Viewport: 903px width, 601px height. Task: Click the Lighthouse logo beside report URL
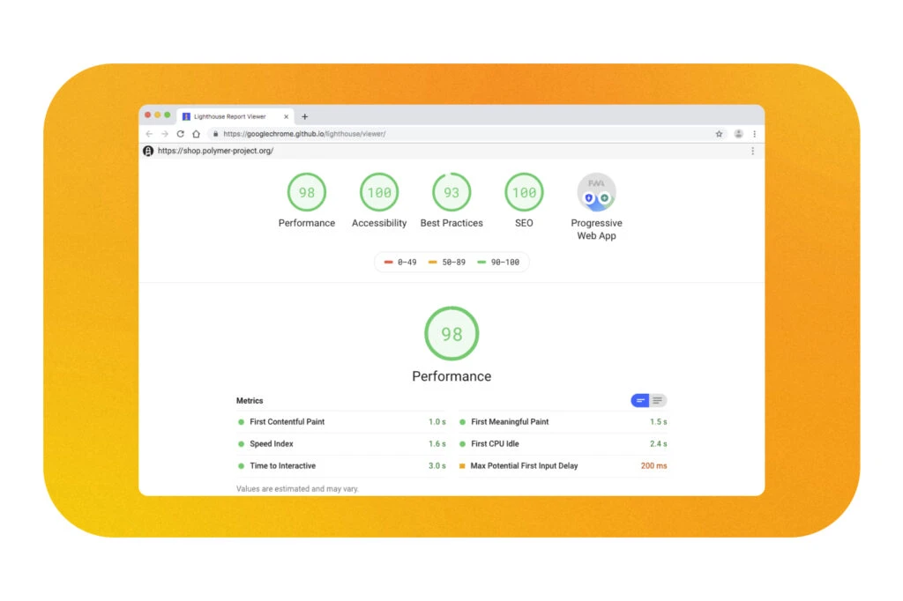tap(148, 151)
